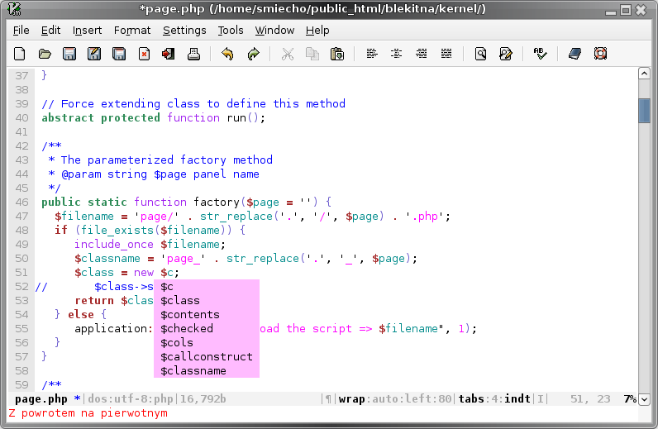Pick $c from the autocomplete list

pyautogui.click(x=207, y=287)
